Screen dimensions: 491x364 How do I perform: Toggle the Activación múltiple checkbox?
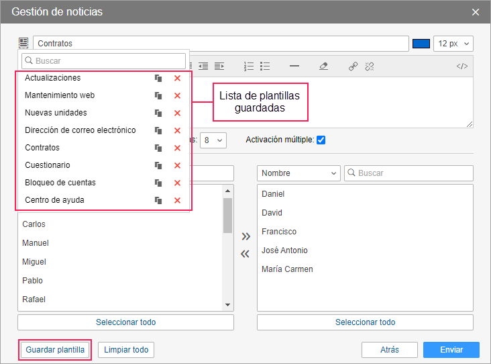point(321,140)
